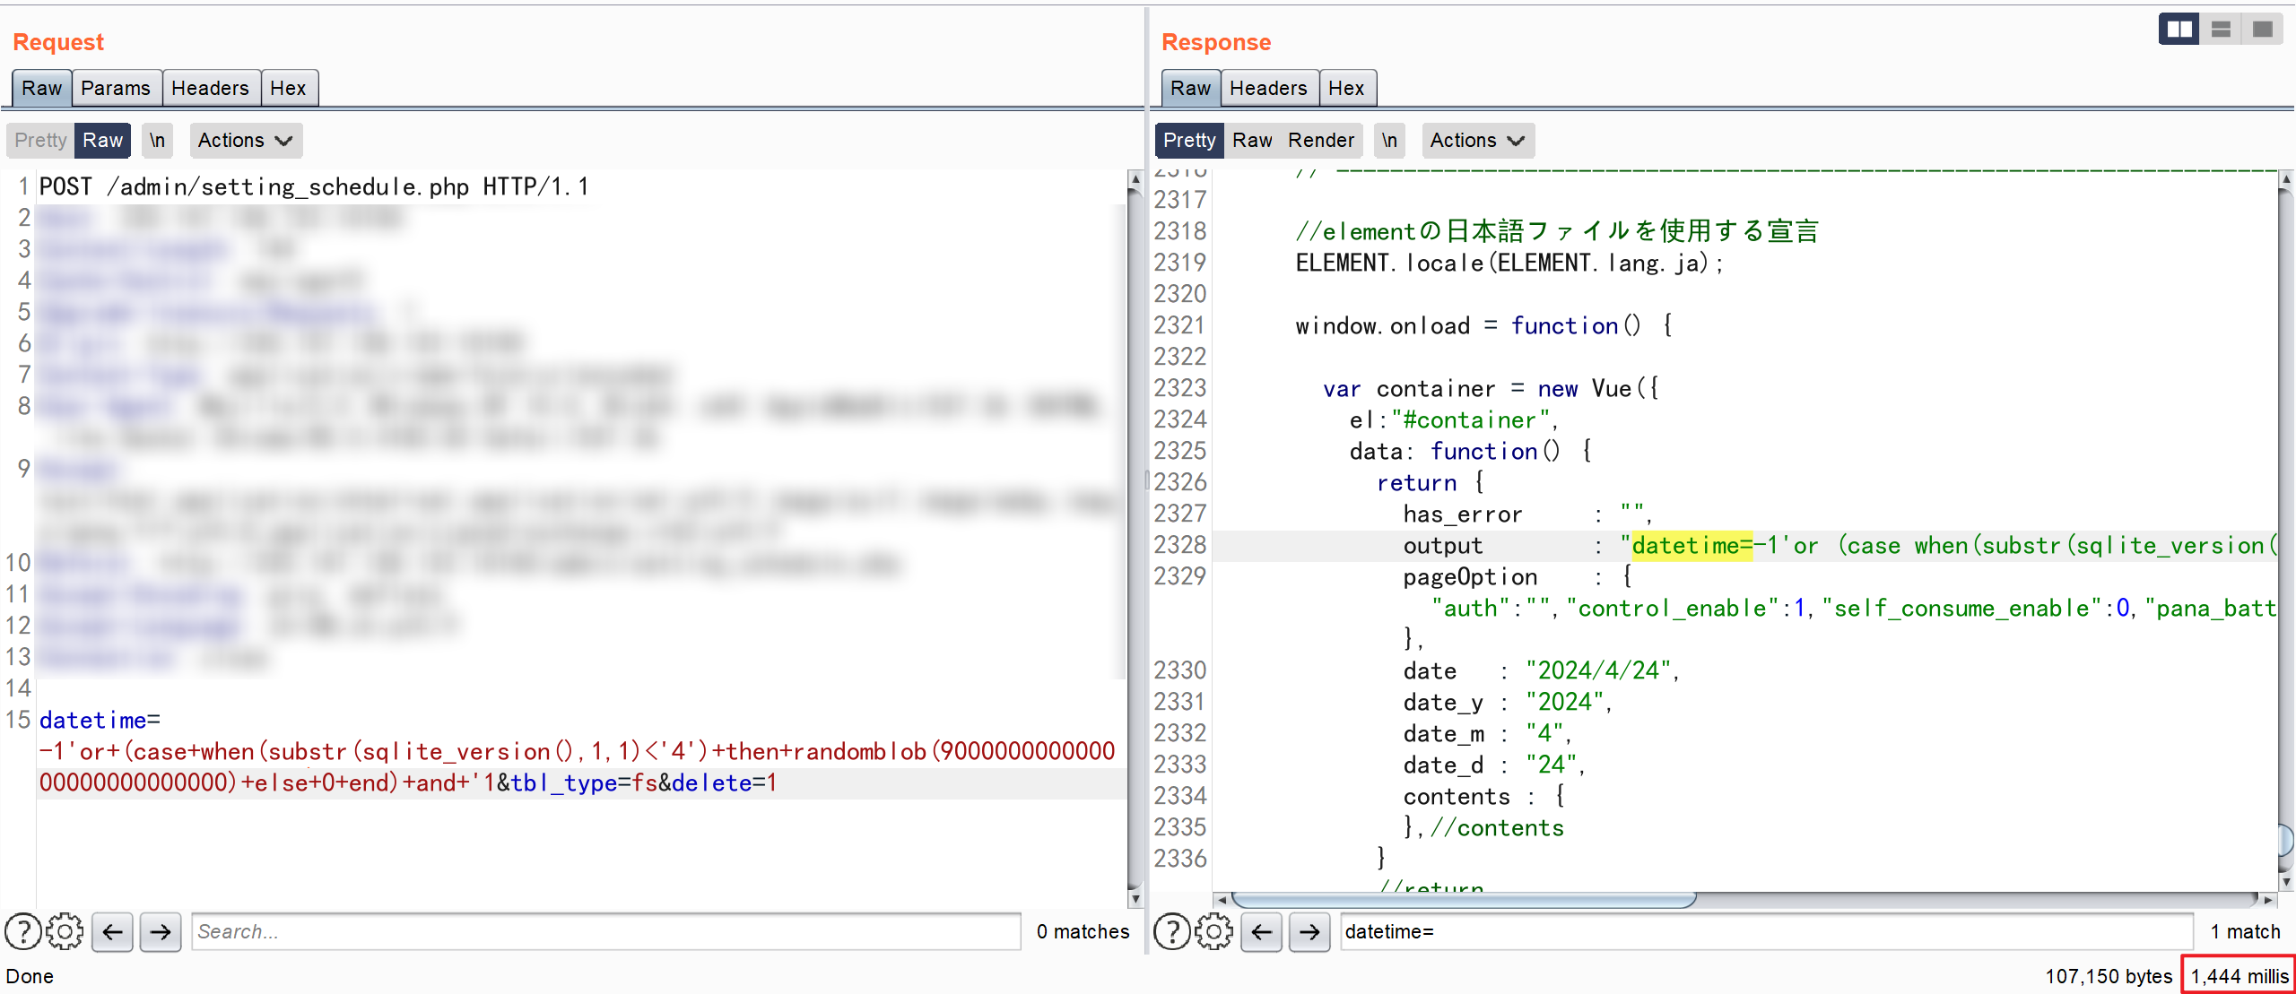2296x994 pixels.
Task: Click the date_y "2024" line
Action: [1508, 702]
